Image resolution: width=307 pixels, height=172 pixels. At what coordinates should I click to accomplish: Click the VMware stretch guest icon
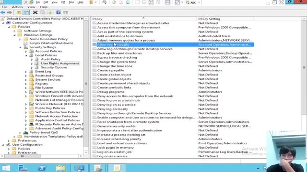click(177, 2)
